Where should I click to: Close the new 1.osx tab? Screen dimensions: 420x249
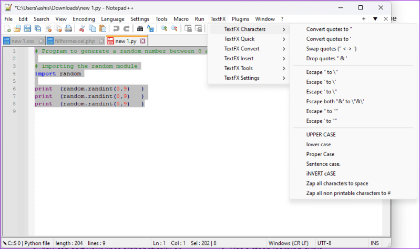click(40, 41)
